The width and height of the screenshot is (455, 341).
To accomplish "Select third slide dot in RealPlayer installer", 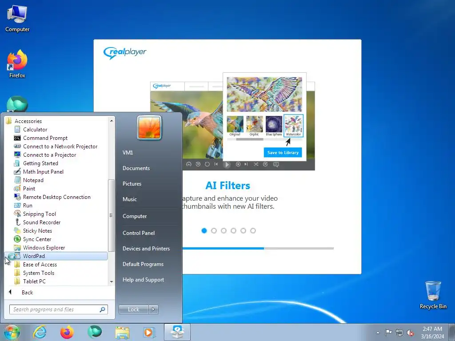I will tap(224, 230).
